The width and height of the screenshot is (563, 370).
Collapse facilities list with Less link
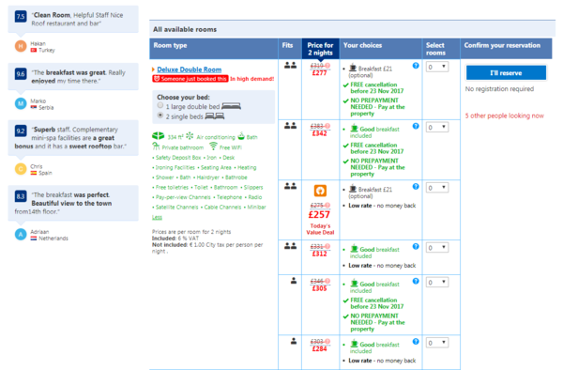157,217
